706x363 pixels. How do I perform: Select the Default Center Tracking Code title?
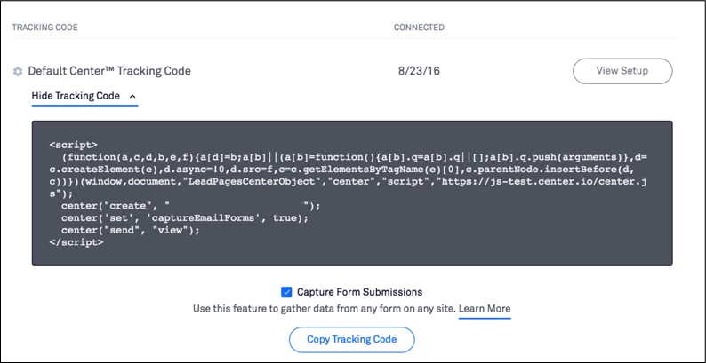coord(109,71)
